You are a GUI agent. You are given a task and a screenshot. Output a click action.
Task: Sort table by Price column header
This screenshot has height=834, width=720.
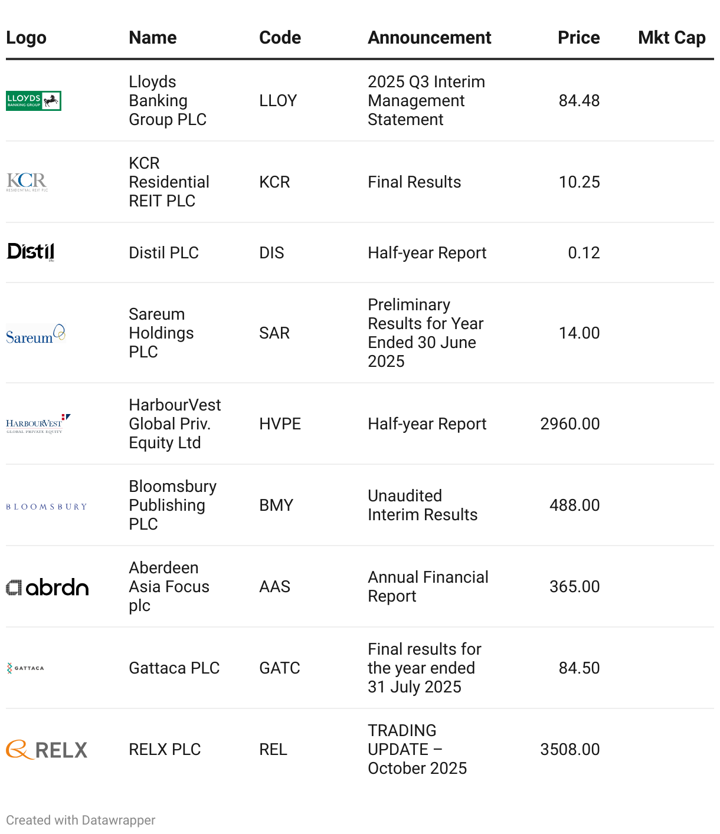point(578,38)
